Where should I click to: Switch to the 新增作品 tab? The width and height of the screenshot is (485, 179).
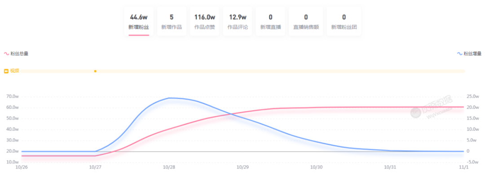(172, 22)
